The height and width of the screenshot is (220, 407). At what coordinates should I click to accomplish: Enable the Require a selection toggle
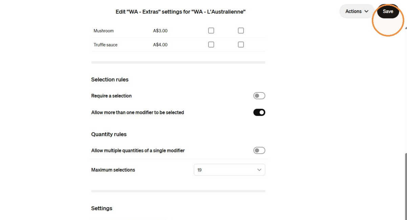[259, 96]
